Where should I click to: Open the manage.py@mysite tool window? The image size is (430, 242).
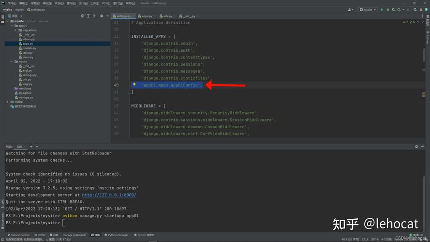[x=74, y=235]
